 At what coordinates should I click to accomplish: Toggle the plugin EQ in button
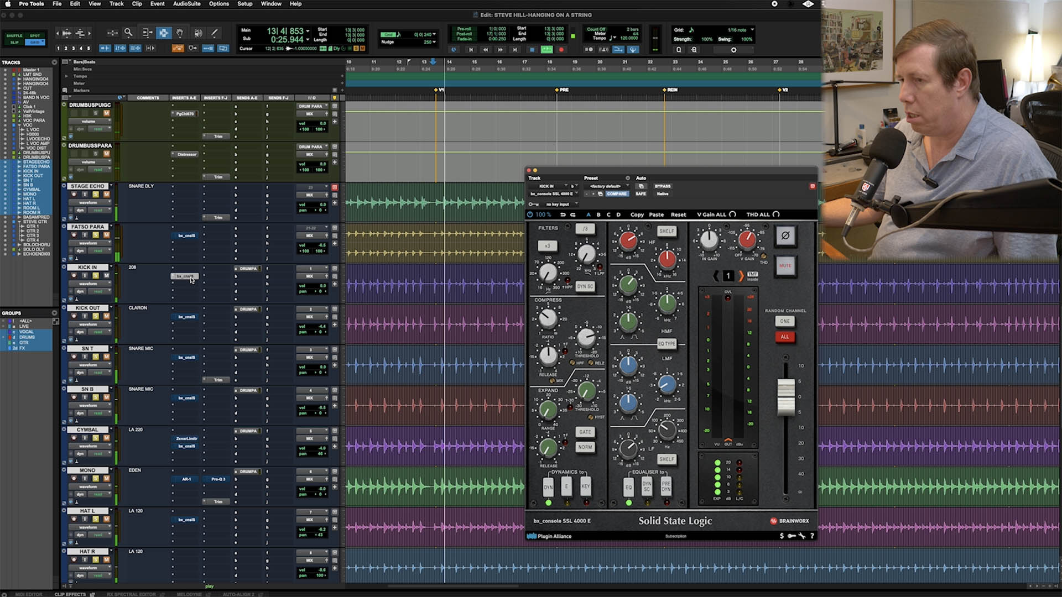628,487
